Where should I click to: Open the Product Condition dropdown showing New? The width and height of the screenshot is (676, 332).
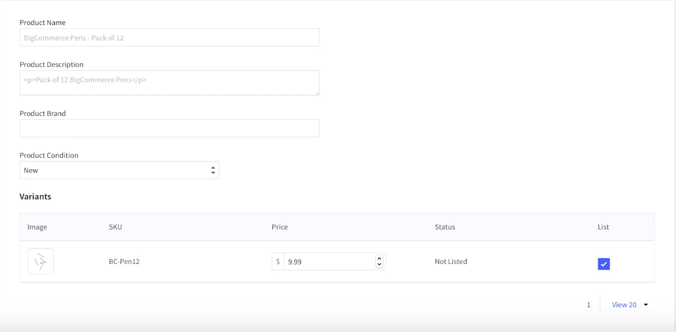coord(119,170)
